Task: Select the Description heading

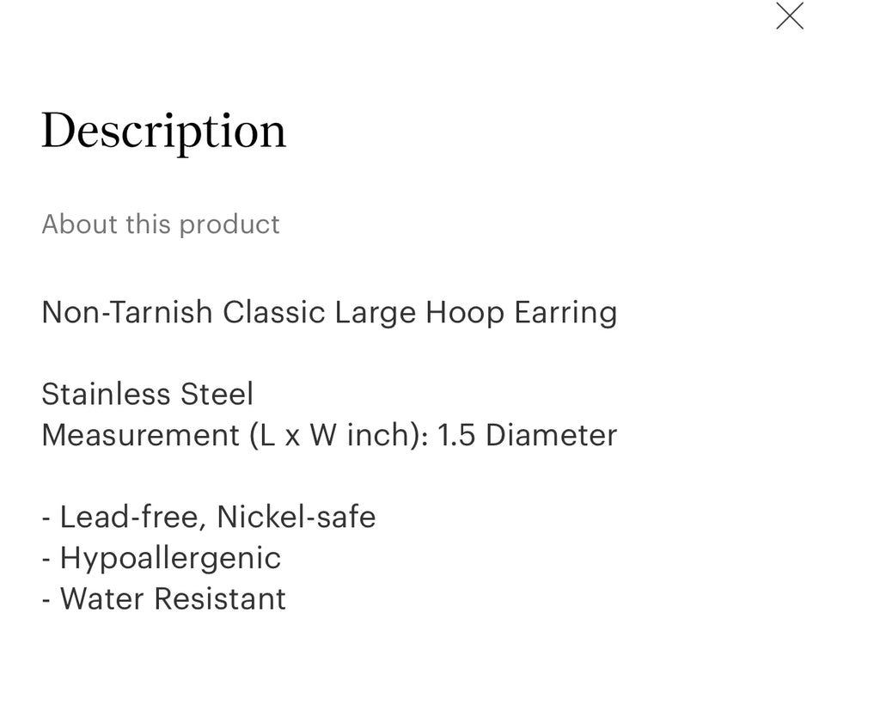Action: coord(163,129)
